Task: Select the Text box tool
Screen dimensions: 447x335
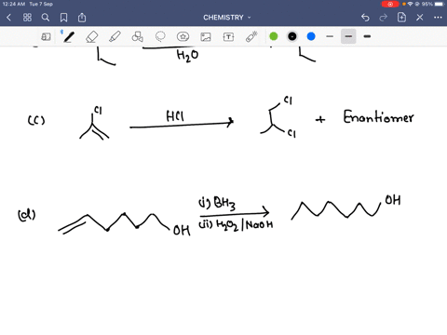Action: 228,37
